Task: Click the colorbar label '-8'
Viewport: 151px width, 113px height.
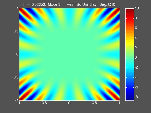Action: (136, 97)
